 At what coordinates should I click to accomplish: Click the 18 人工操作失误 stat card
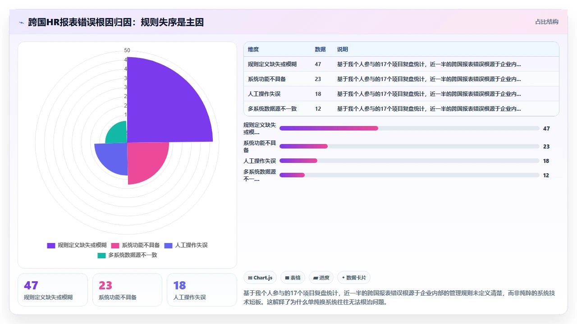[x=202, y=290]
